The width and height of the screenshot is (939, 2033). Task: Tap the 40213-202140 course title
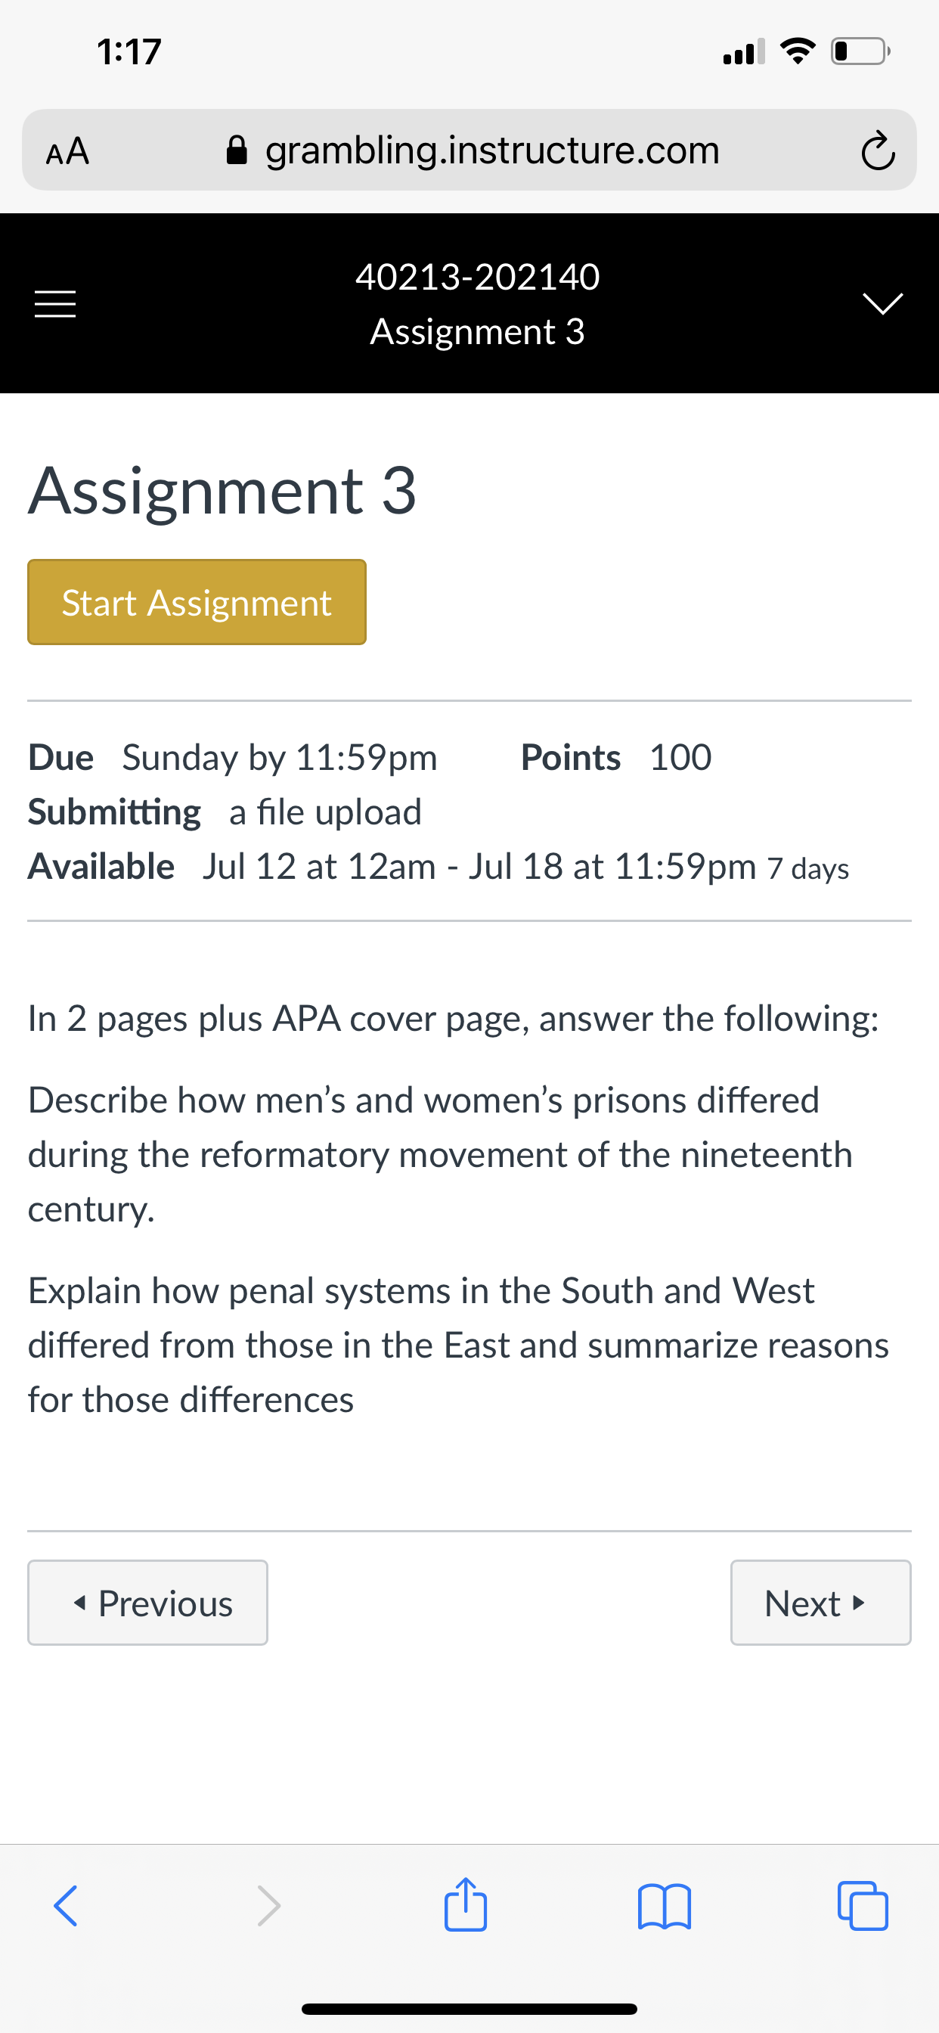click(x=477, y=277)
